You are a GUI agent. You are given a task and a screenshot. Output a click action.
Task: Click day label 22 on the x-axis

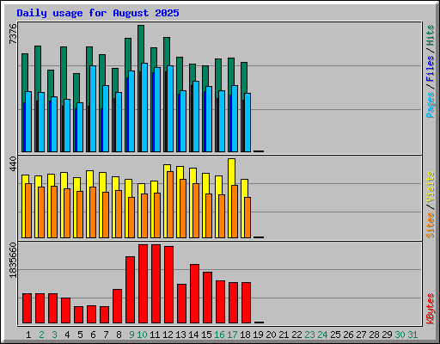point(296,335)
